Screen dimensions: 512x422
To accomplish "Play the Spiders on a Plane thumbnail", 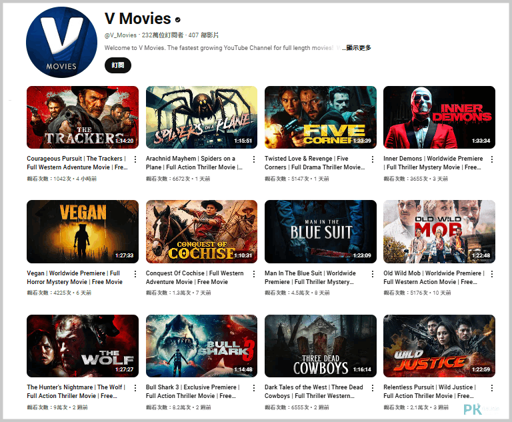I will [201, 117].
